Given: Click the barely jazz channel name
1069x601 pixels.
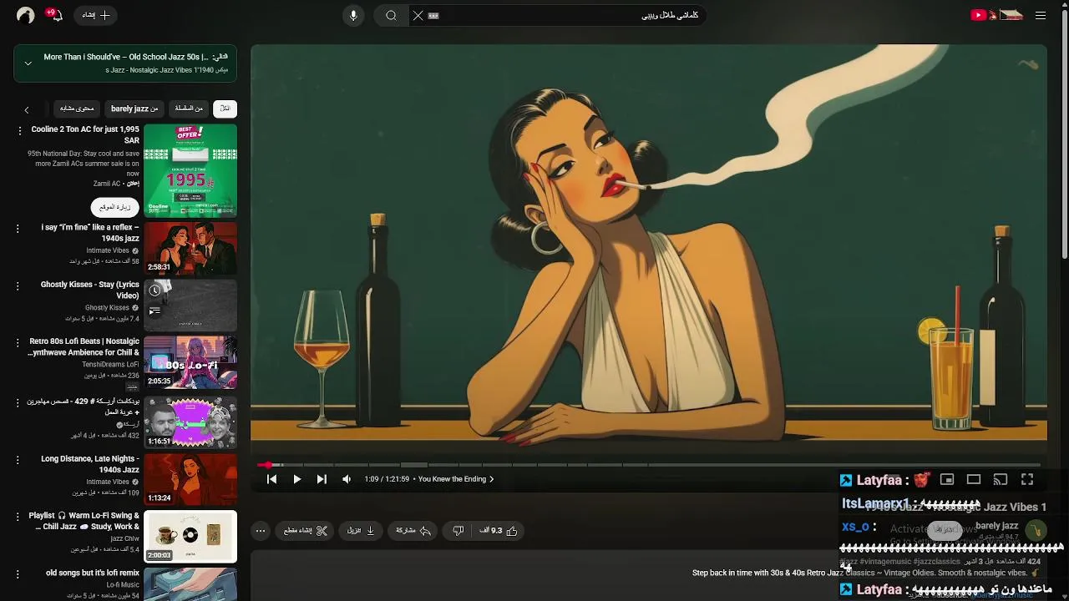Looking at the screenshot, I should (996, 526).
